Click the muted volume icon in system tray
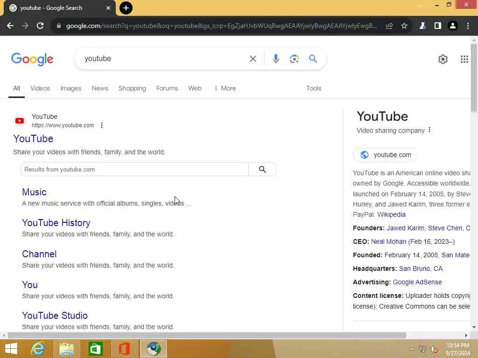The width and height of the screenshot is (478, 358). (x=434, y=349)
